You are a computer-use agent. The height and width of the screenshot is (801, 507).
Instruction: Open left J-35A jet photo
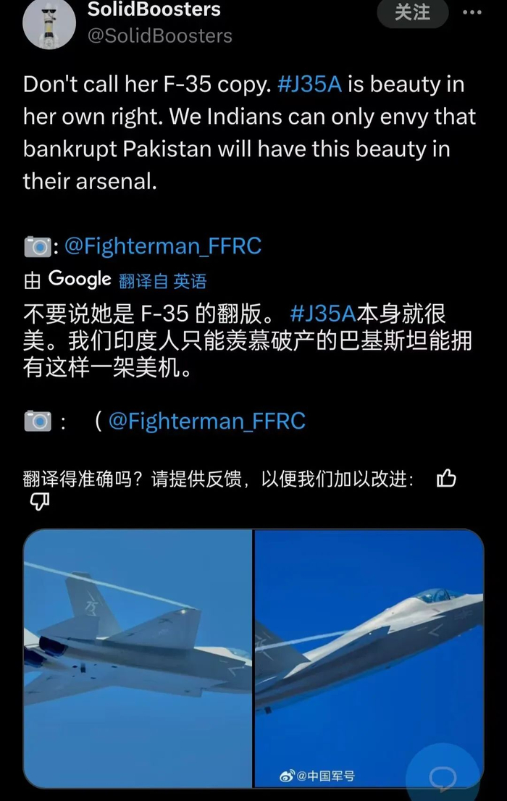[138, 658]
